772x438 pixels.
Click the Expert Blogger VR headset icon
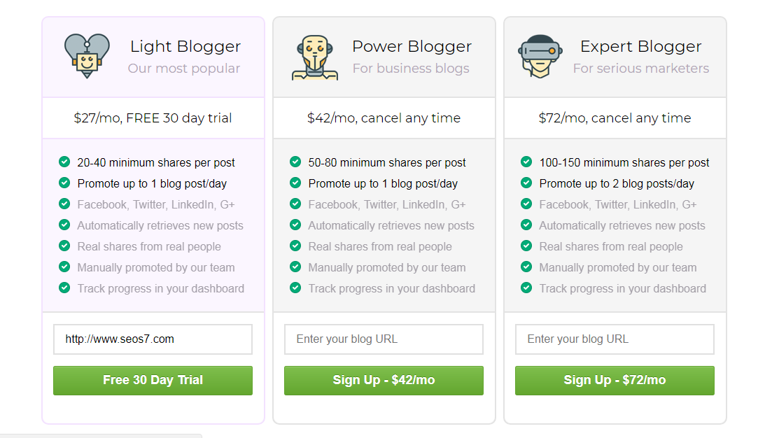[540, 56]
